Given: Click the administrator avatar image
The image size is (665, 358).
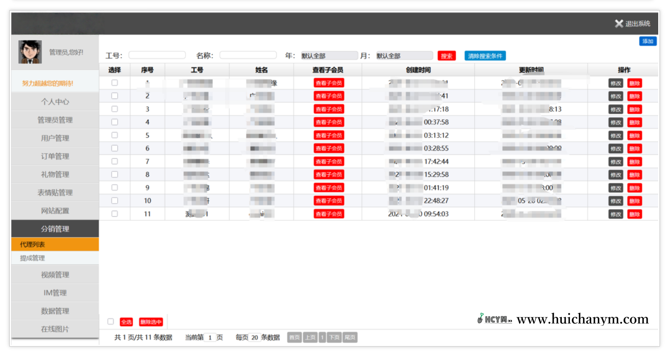Looking at the screenshot, I should [30, 52].
